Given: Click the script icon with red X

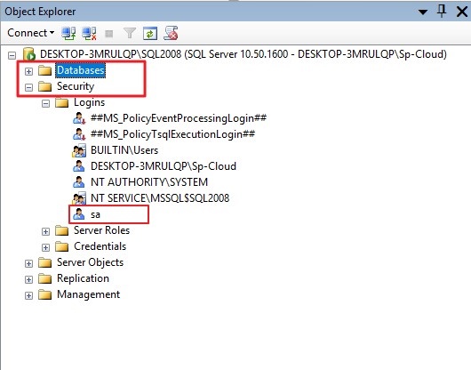Looking at the screenshot, I should [x=171, y=33].
